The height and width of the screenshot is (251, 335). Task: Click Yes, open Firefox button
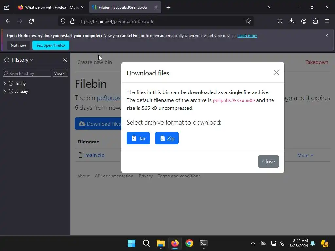pyautogui.click(x=51, y=45)
